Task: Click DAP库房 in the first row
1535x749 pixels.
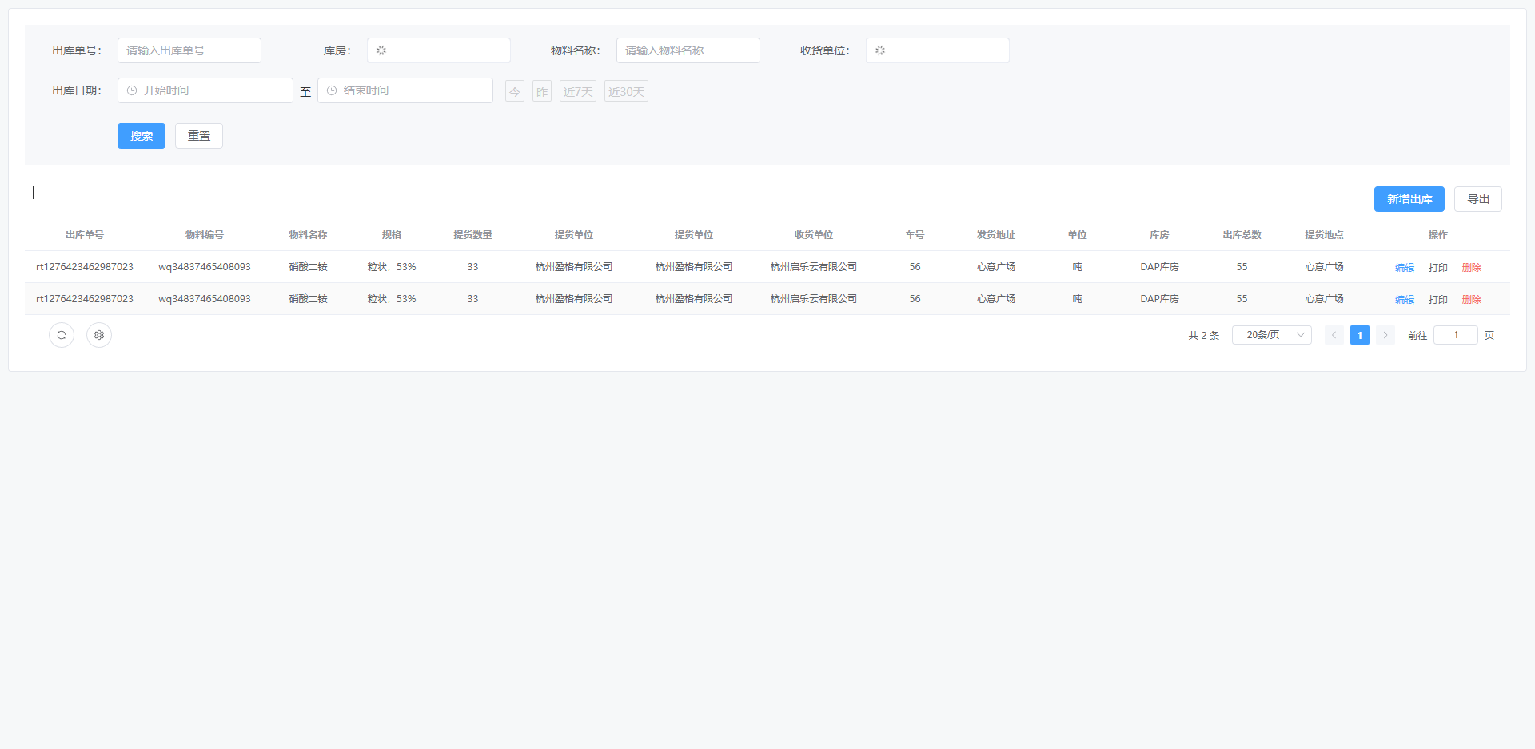Action: click(1160, 266)
